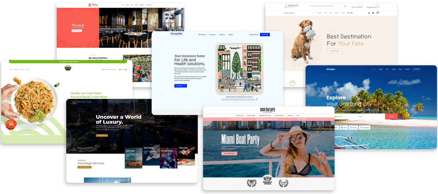Image resolution: width=438 pixels, height=194 pixels.
Task: Select the Hotels menu item on dirEngine
Action: pyautogui.click(x=394, y=69)
